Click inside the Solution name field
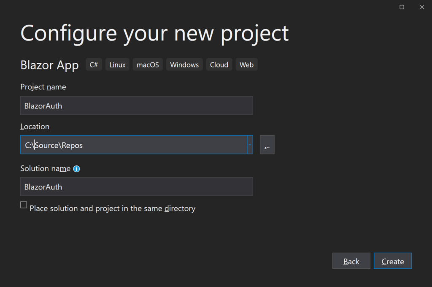The image size is (432, 287). [136, 187]
